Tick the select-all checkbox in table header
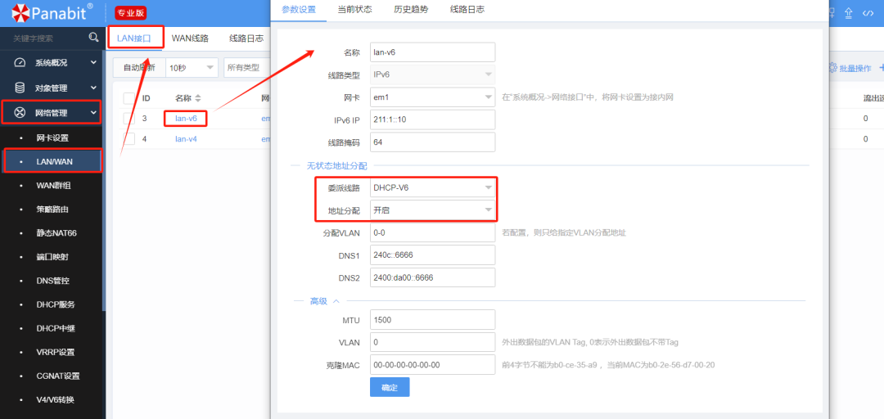884x419 pixels. tap(129, 98)
